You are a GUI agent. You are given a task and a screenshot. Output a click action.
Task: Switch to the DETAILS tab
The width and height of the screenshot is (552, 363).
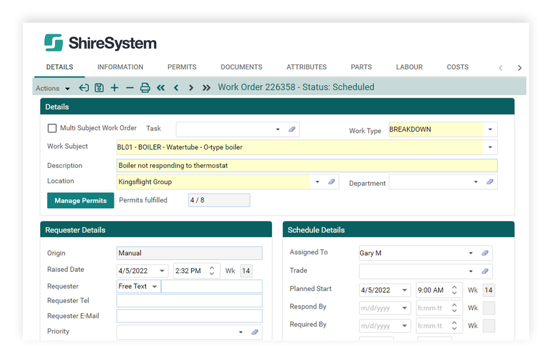[60, 67]
